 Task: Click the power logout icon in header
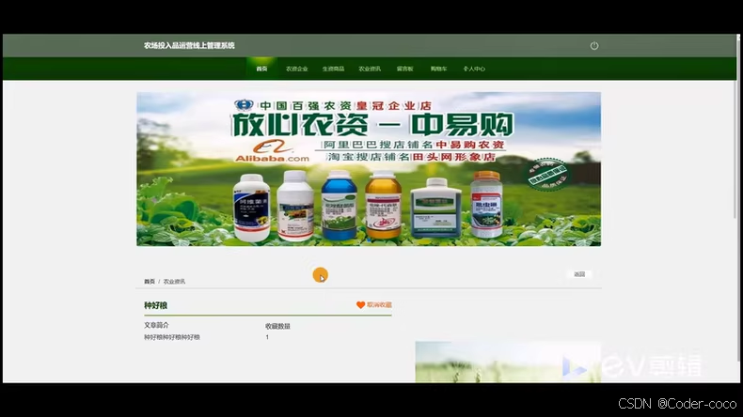(593, 45)
